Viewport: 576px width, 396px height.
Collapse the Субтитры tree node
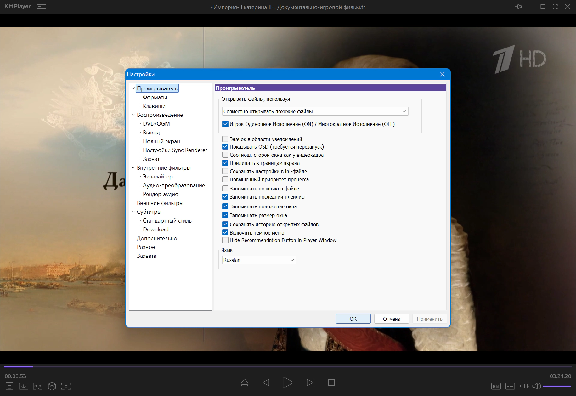point(133,212)
